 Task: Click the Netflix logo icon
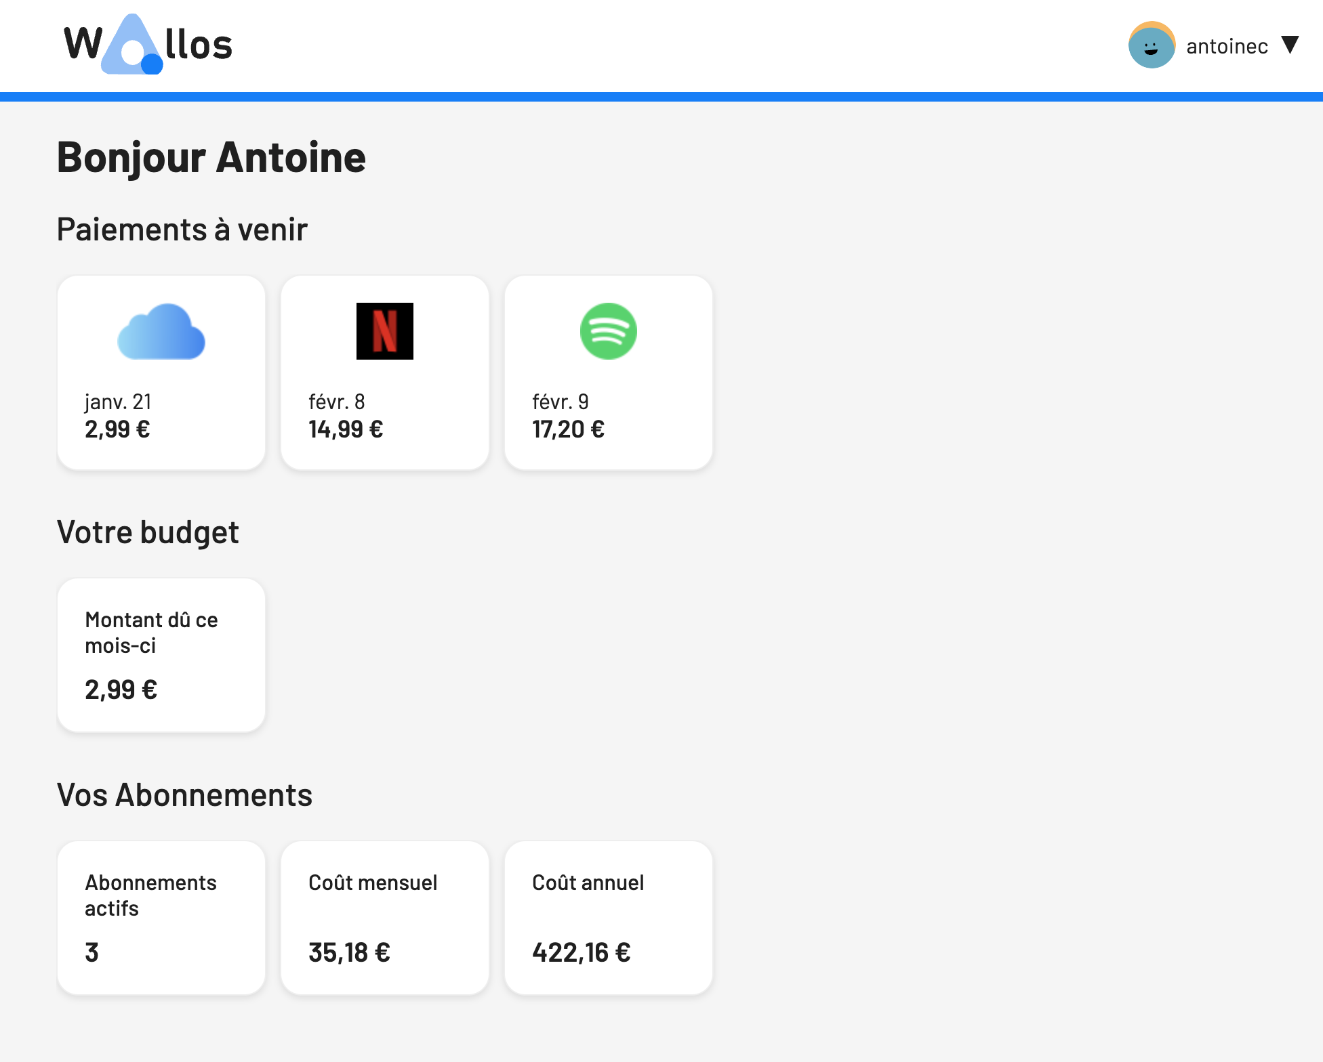click(x=384, y=331)
